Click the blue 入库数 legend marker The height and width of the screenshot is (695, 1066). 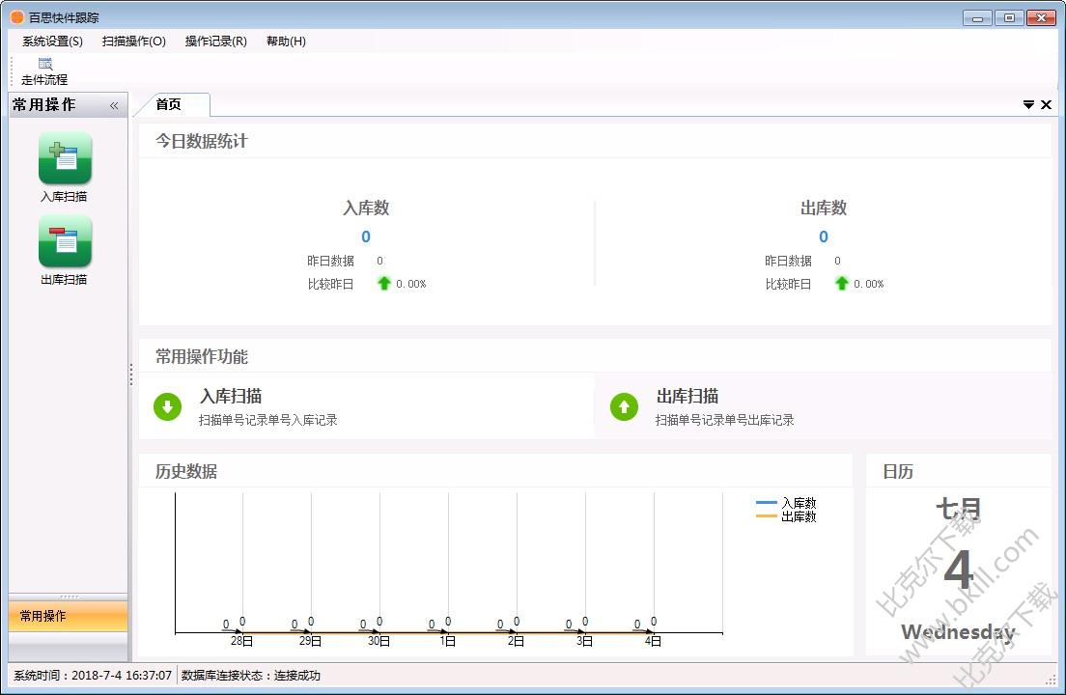pos(764,503)
